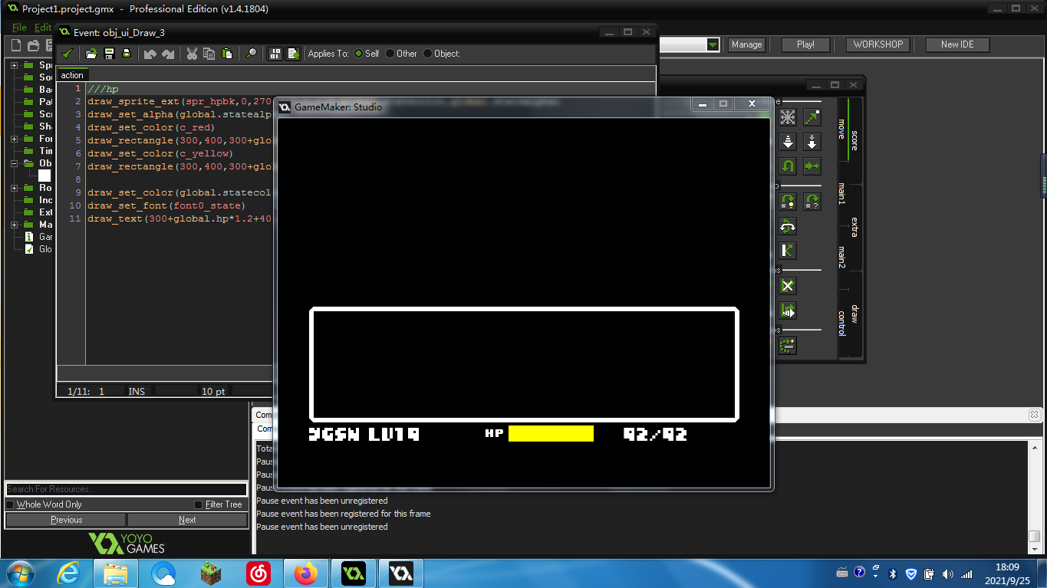Click the yellow HP bar in game window
This screenshot has height=588, width=1047.
551,434
